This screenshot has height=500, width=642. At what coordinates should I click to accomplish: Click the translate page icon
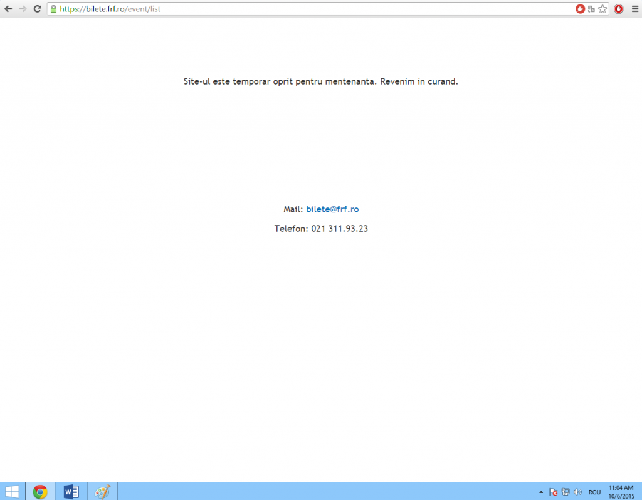pyautogui.click(x=591, y=9)
